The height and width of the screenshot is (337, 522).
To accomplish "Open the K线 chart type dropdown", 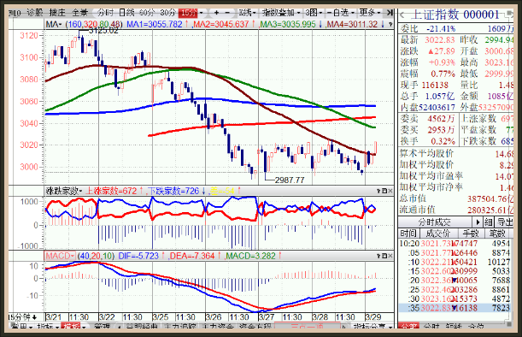I will click(247, 13).
